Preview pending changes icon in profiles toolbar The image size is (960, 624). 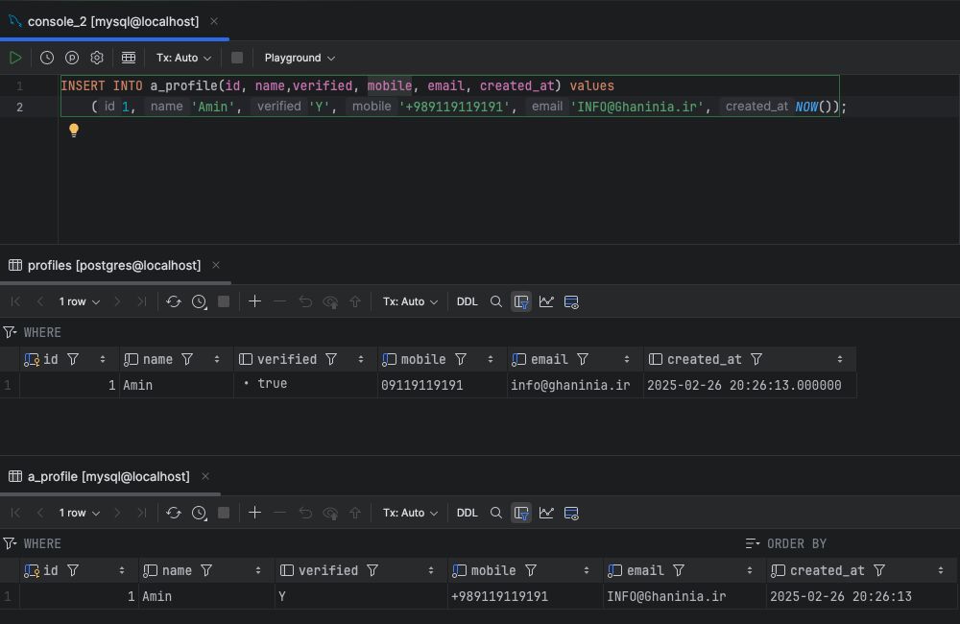(330, 301)
